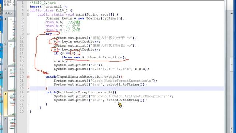Click "public static void main(String args[])" line
The width and height of the screenshot is (236, 133).
point(78,14)
